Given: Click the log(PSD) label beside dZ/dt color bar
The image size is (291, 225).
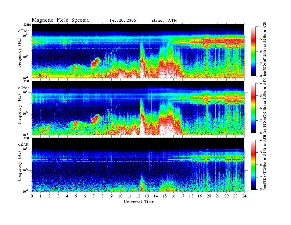Looking at the screenshot, I should pos(265,162).
